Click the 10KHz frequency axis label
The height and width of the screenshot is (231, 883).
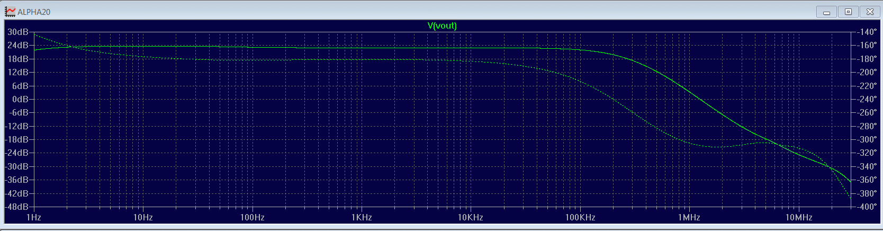(471, 217)
